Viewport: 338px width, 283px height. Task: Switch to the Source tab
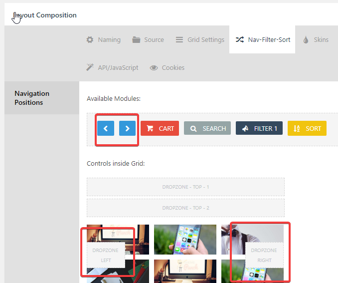pyautogui.click(x=148, y=40)
